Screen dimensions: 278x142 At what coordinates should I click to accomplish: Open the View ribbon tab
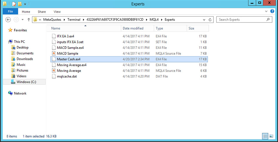[x=57, y=12]
